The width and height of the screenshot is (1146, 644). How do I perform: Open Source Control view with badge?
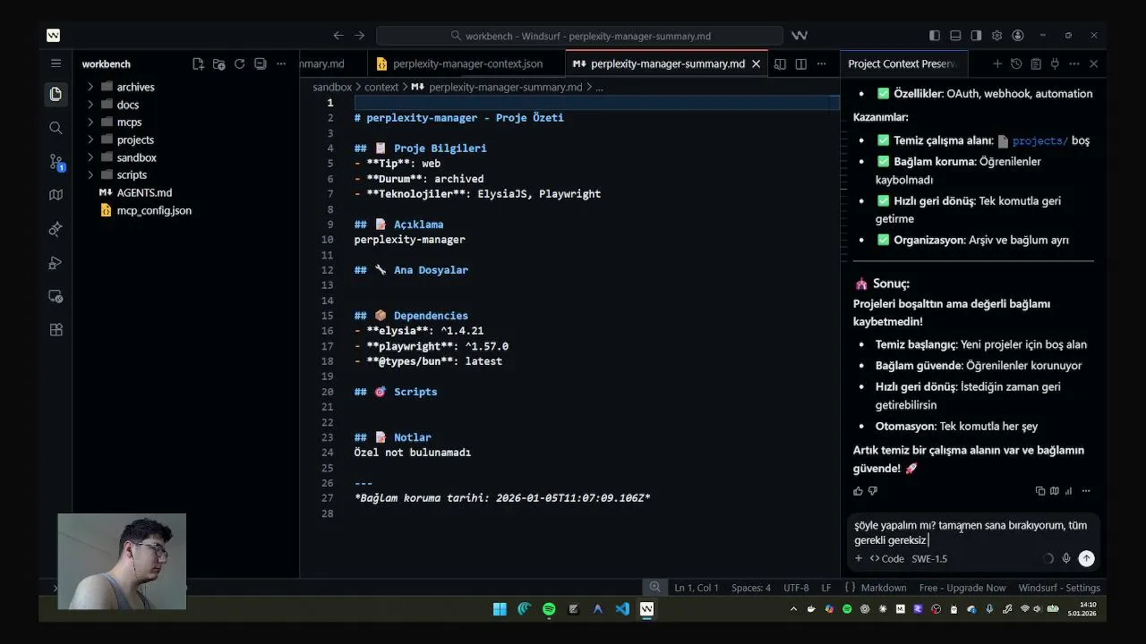(x=56, y=162)
